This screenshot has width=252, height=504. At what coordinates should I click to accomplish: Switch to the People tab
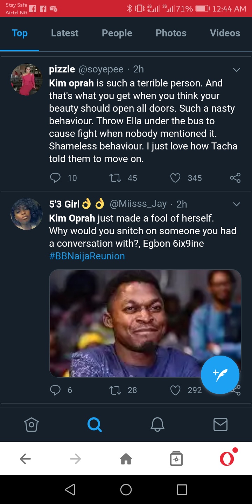[117, 33]
